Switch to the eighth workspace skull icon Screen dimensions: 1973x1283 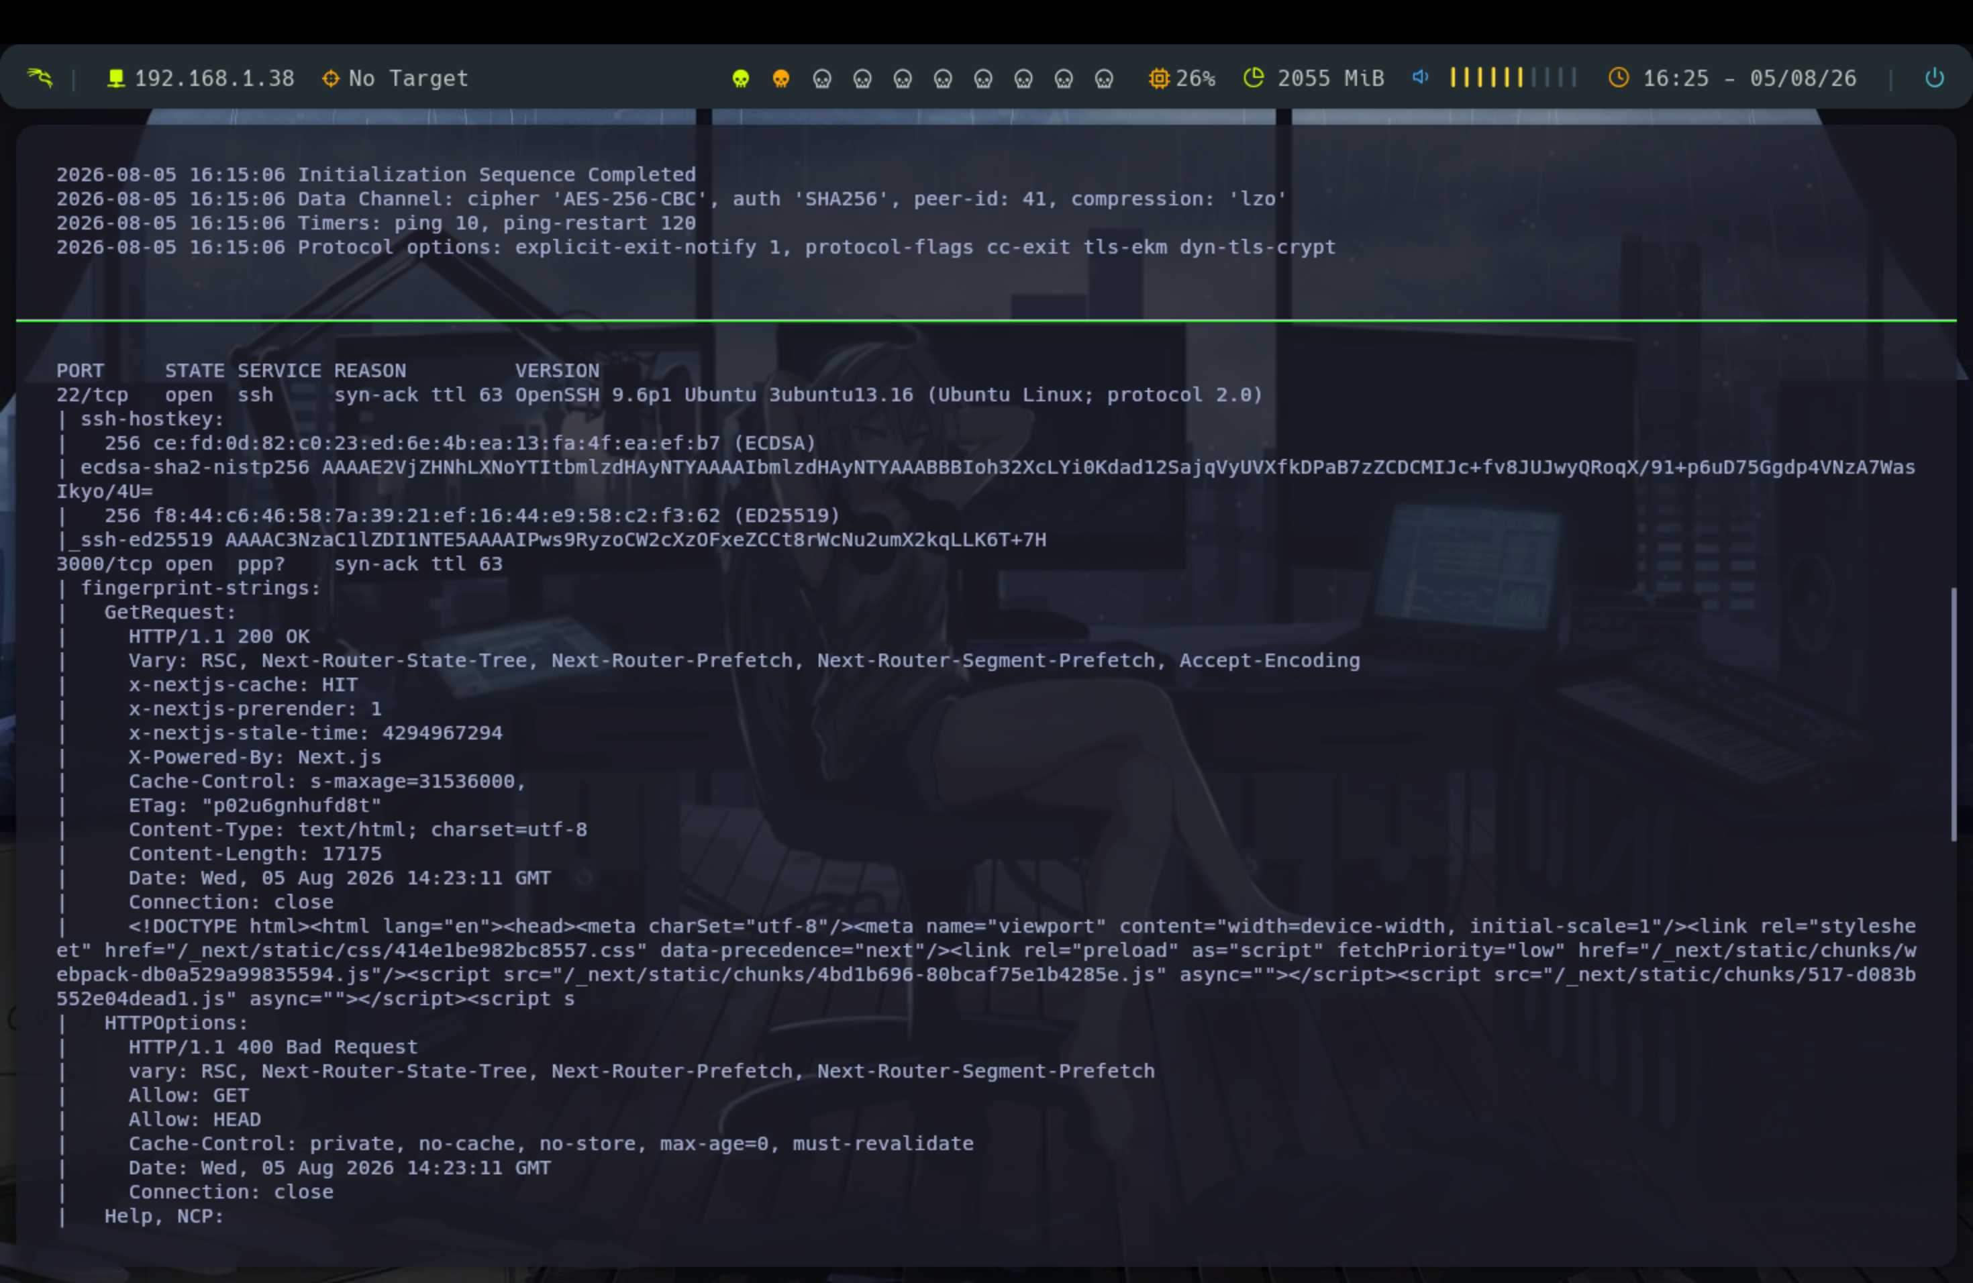1024,79
